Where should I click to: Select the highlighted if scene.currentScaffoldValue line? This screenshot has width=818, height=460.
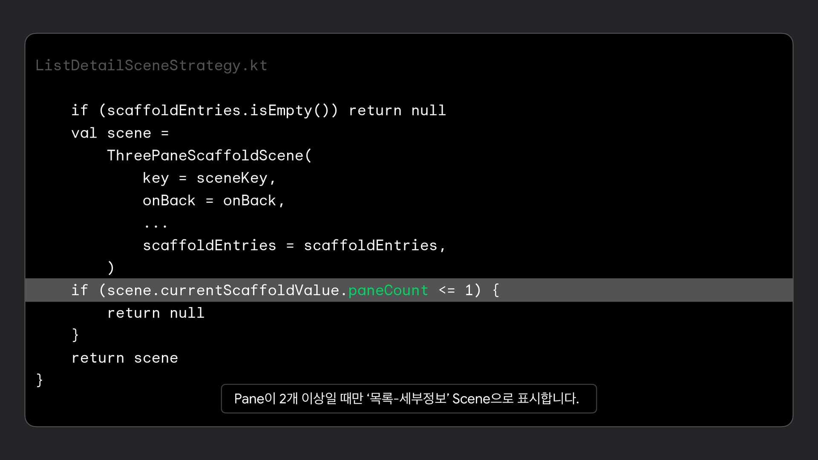[409, 290]
